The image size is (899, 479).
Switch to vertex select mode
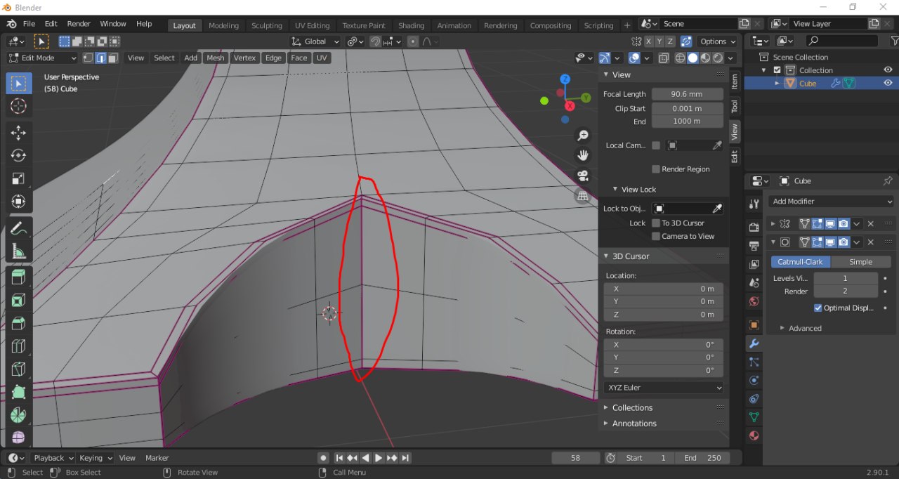click(x=89, y=58)
